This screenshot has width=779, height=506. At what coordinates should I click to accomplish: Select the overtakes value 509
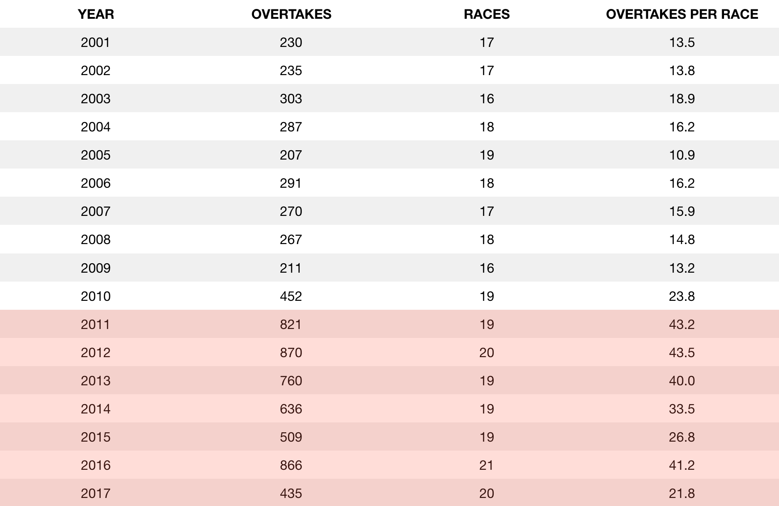[x=291, y=437]
